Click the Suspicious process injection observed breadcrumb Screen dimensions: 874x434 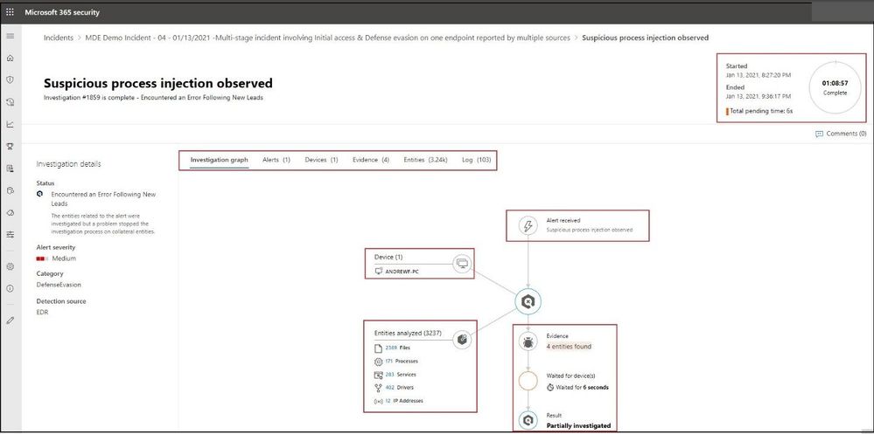click(x=646, y=38)
